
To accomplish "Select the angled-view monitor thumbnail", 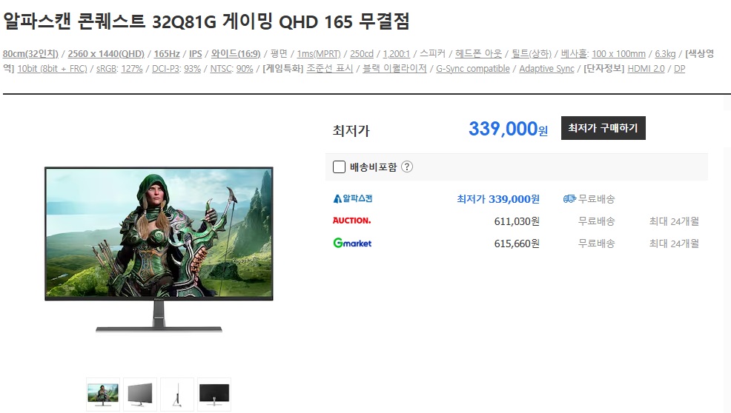I will (140, 394).
